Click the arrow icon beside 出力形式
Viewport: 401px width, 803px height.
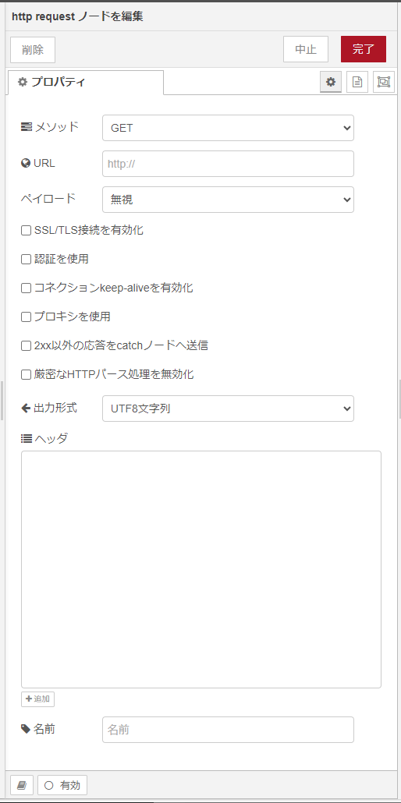tap(26, 409)
